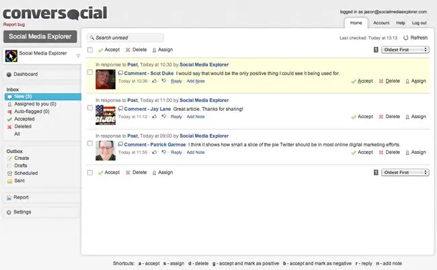This screenshot has height=270, width=437.
Task: Click the Deleted red X icon in sidebar
Action: (x=9, y=127)
